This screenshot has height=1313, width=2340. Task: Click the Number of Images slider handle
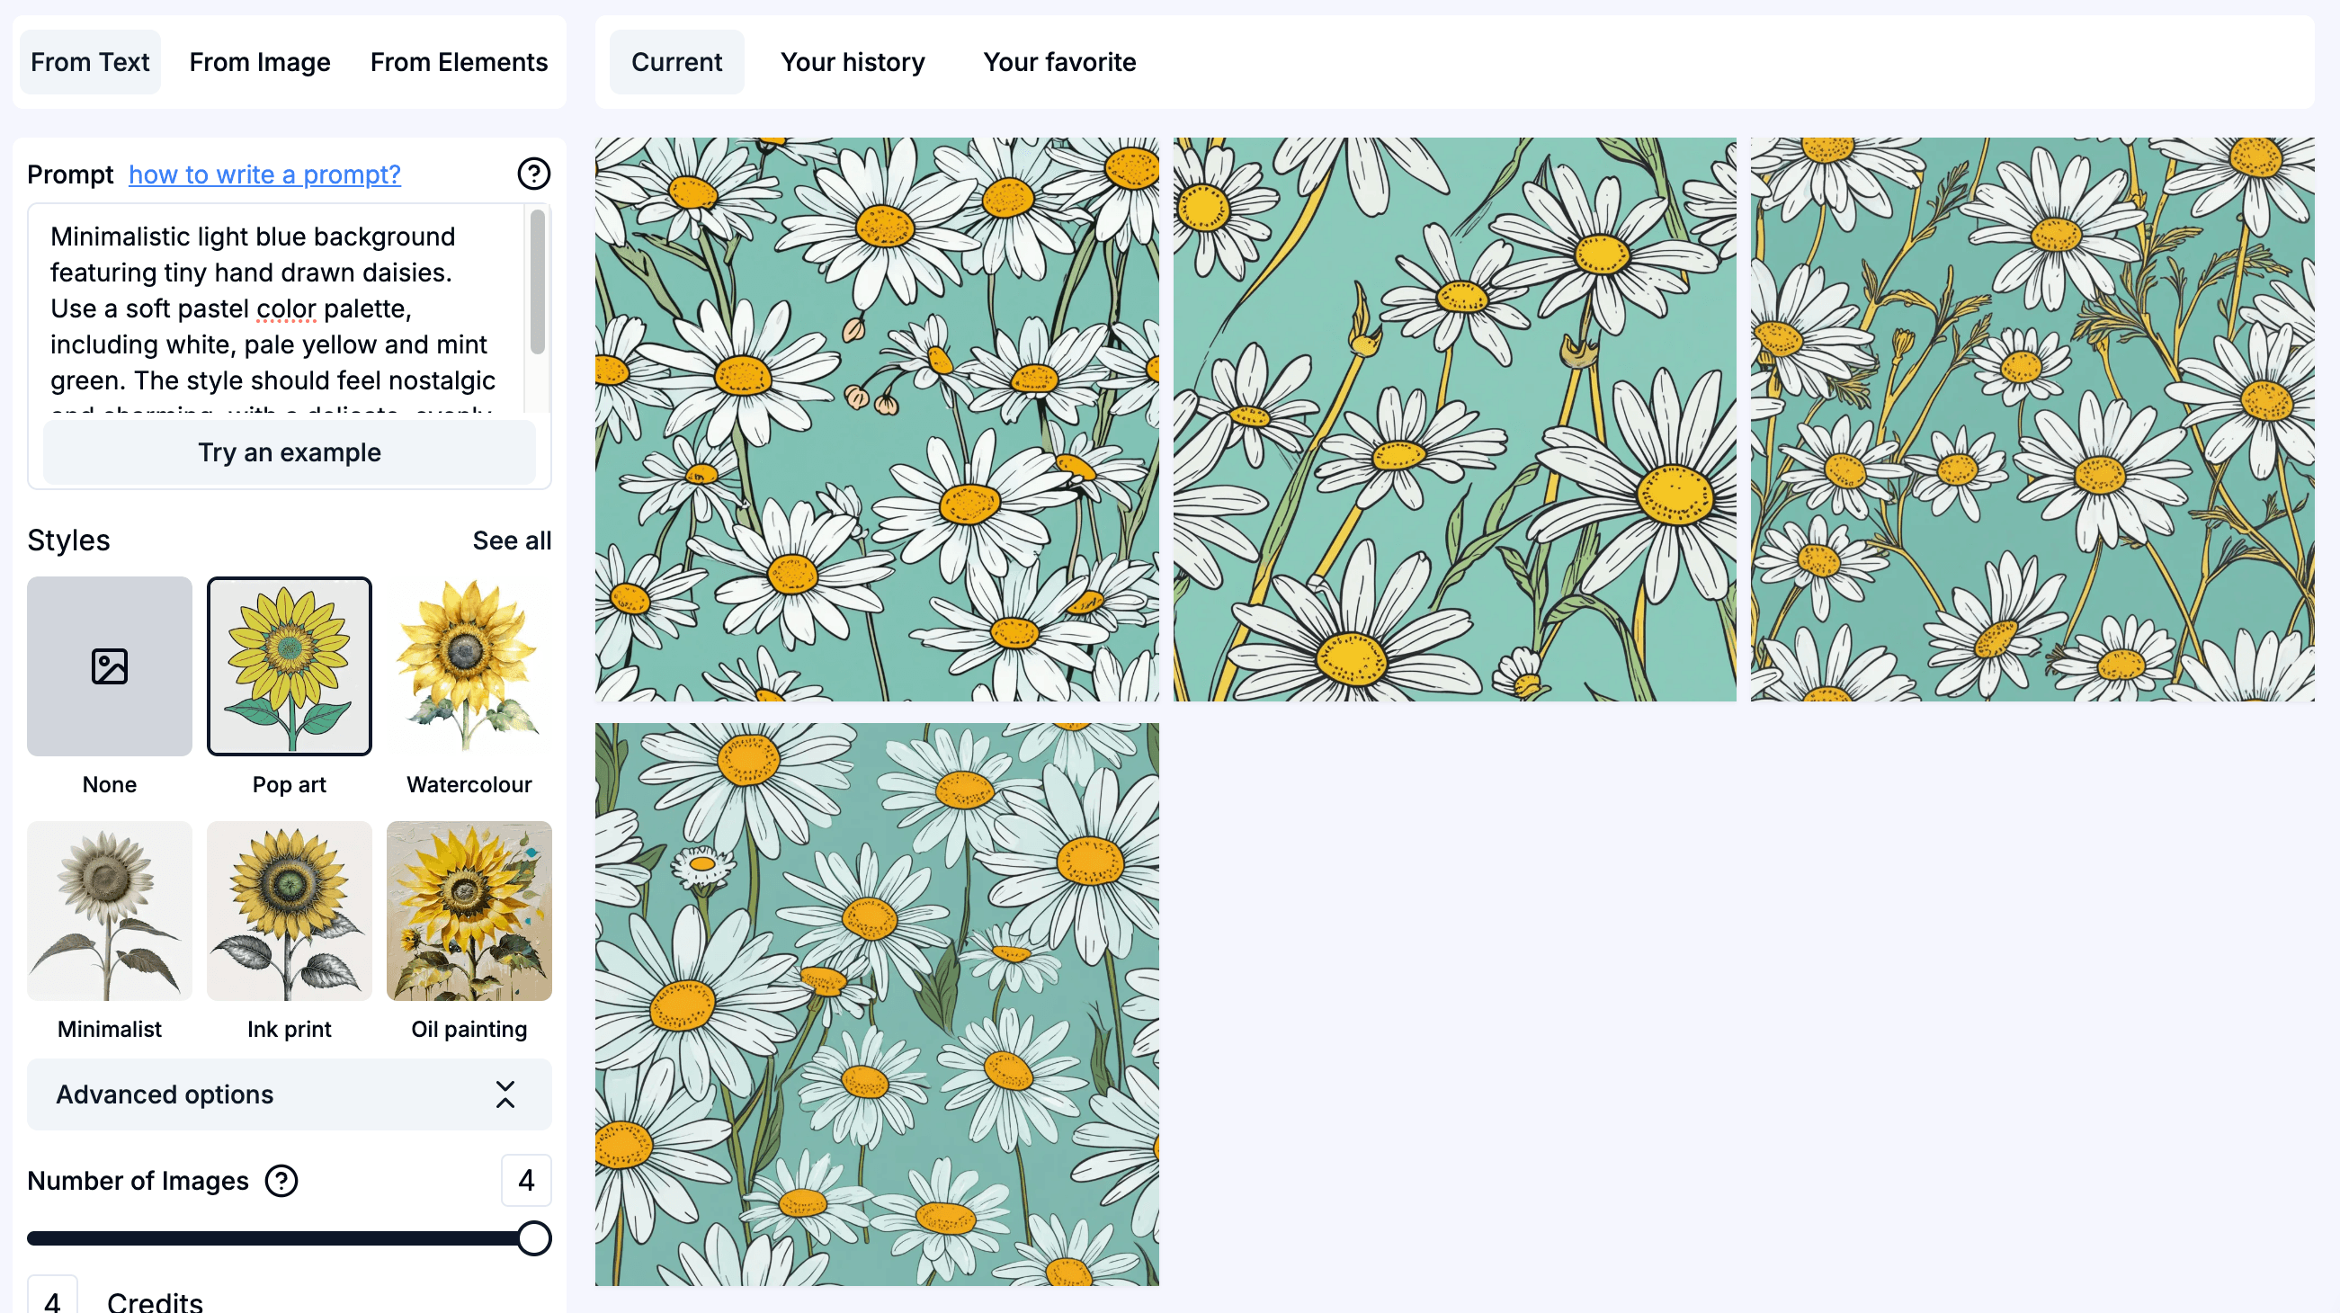click(x=534, y=1237)
